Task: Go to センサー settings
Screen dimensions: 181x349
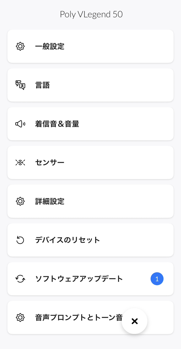Action: [x=50, y=163]
